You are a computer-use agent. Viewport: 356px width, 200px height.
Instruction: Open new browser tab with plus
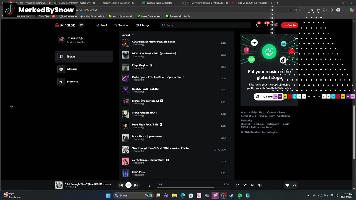coord(277,3)
